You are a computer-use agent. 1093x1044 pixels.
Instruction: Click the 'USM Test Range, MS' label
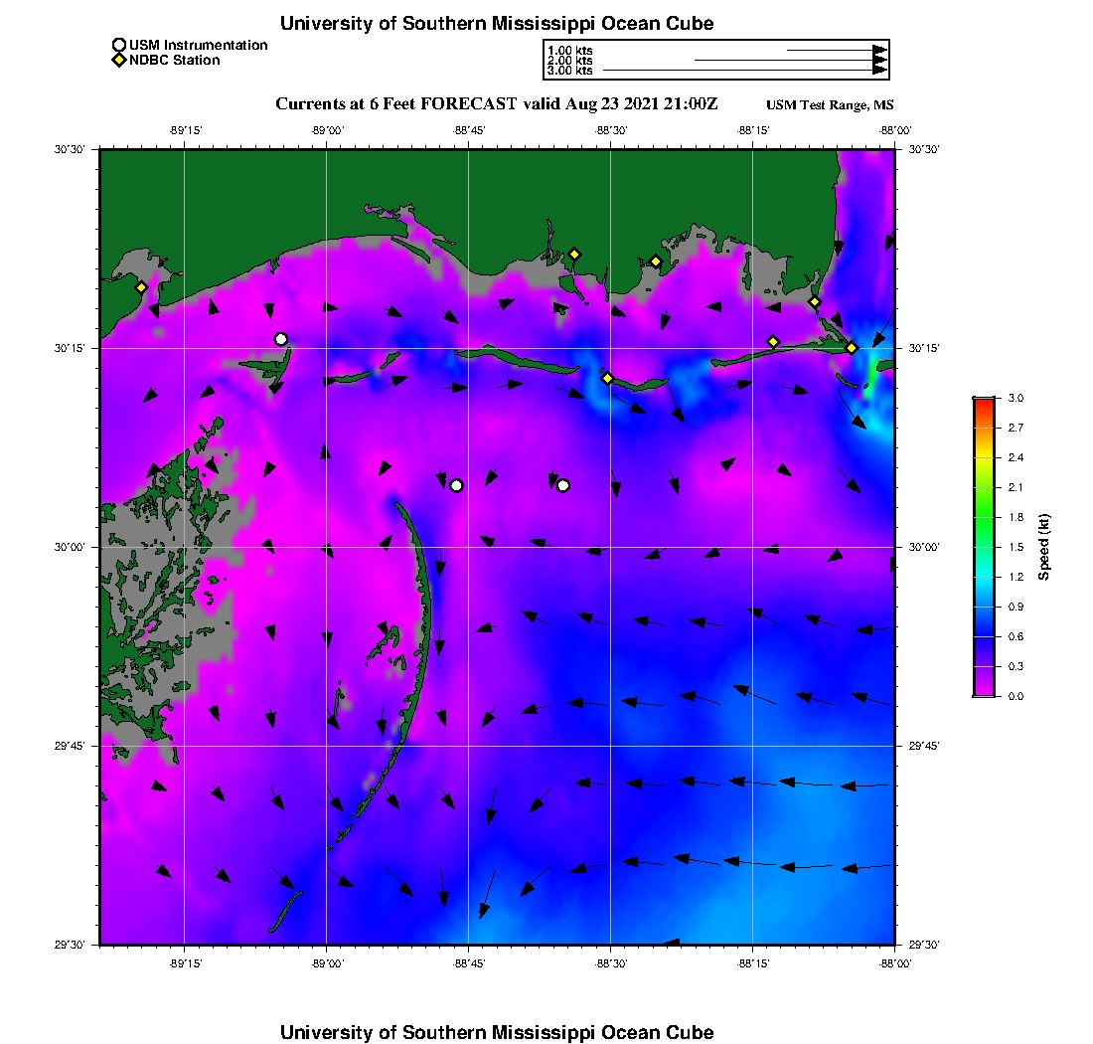830,105
